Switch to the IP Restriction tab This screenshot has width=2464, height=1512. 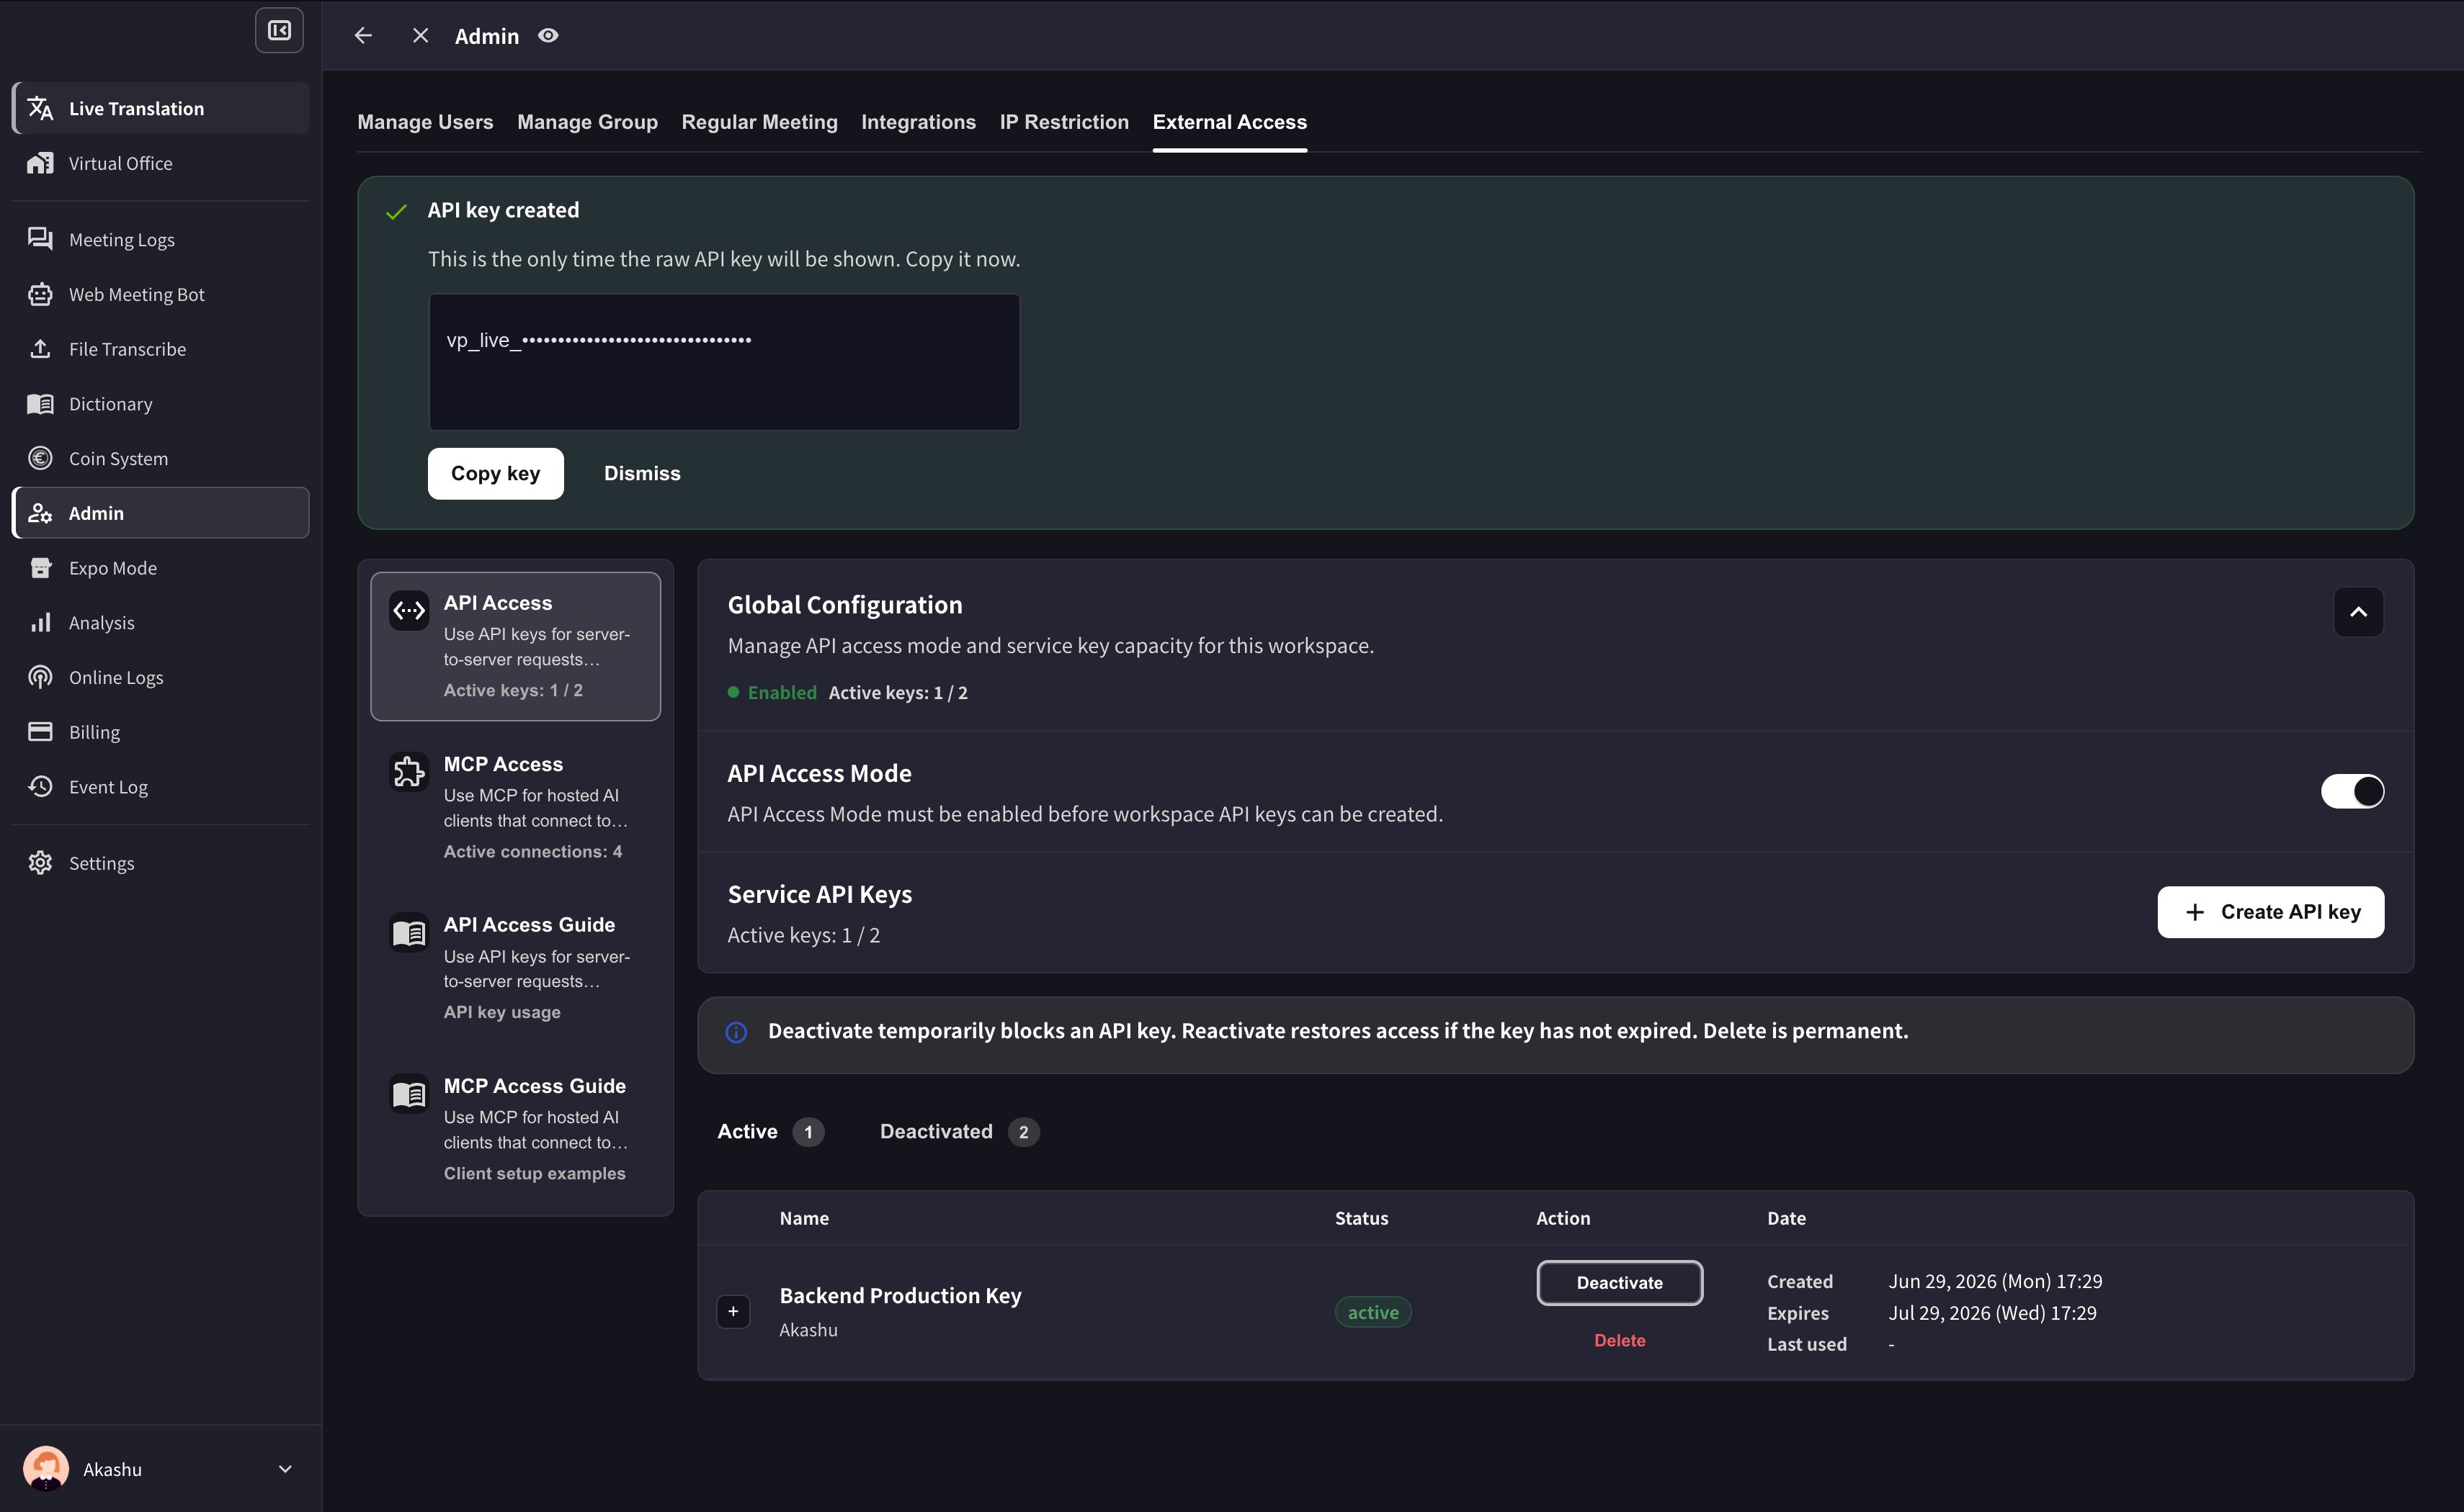tap(1063, 122)
